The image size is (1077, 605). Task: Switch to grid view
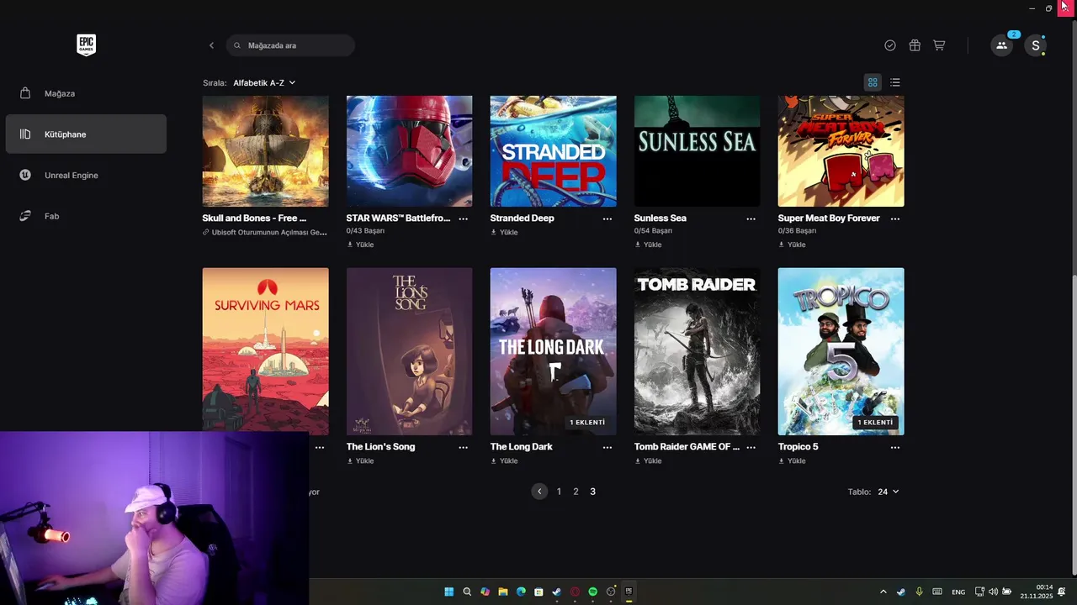pyautogui.click(x=873, y=82)
